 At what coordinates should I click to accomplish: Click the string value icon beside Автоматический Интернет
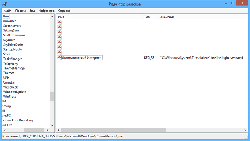tap(59, 57)
